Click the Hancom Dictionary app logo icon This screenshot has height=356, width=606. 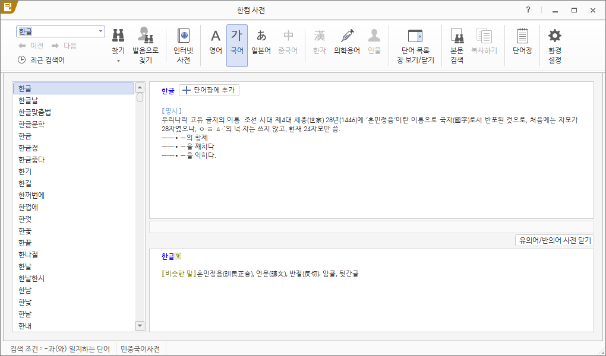click(x=8, y=7)
